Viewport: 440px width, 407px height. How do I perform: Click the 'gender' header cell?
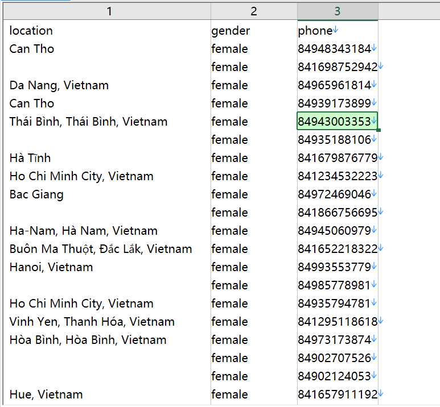[x=254, y=31]
